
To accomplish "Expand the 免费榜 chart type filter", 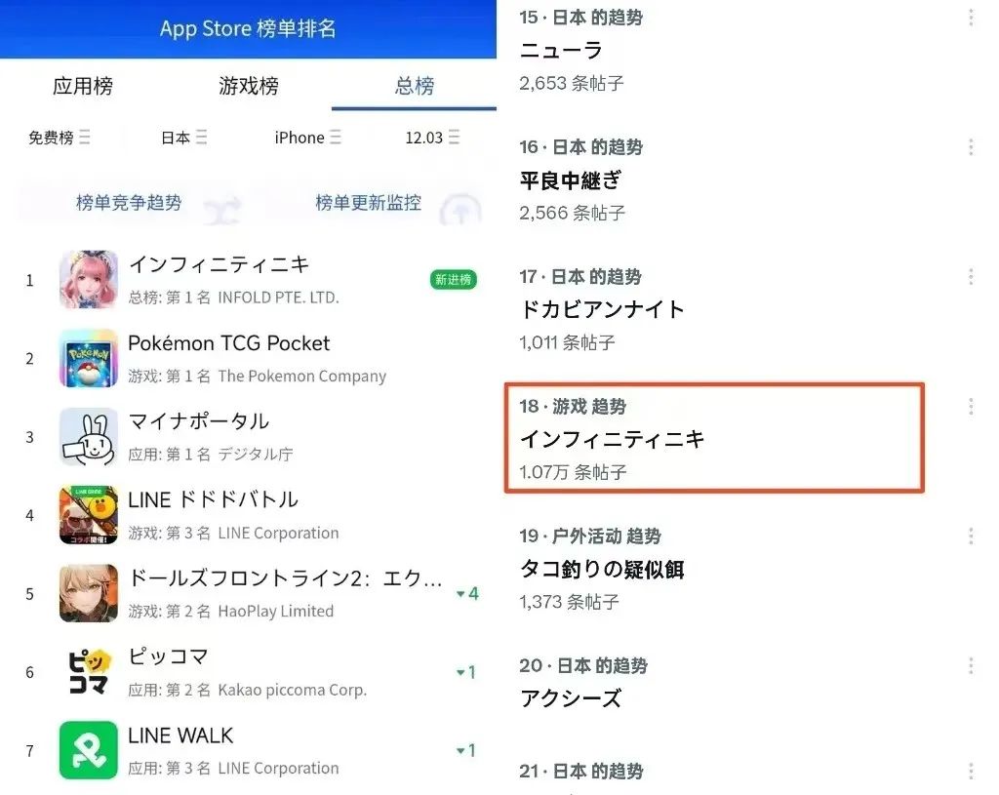I will tap(59, 138).
